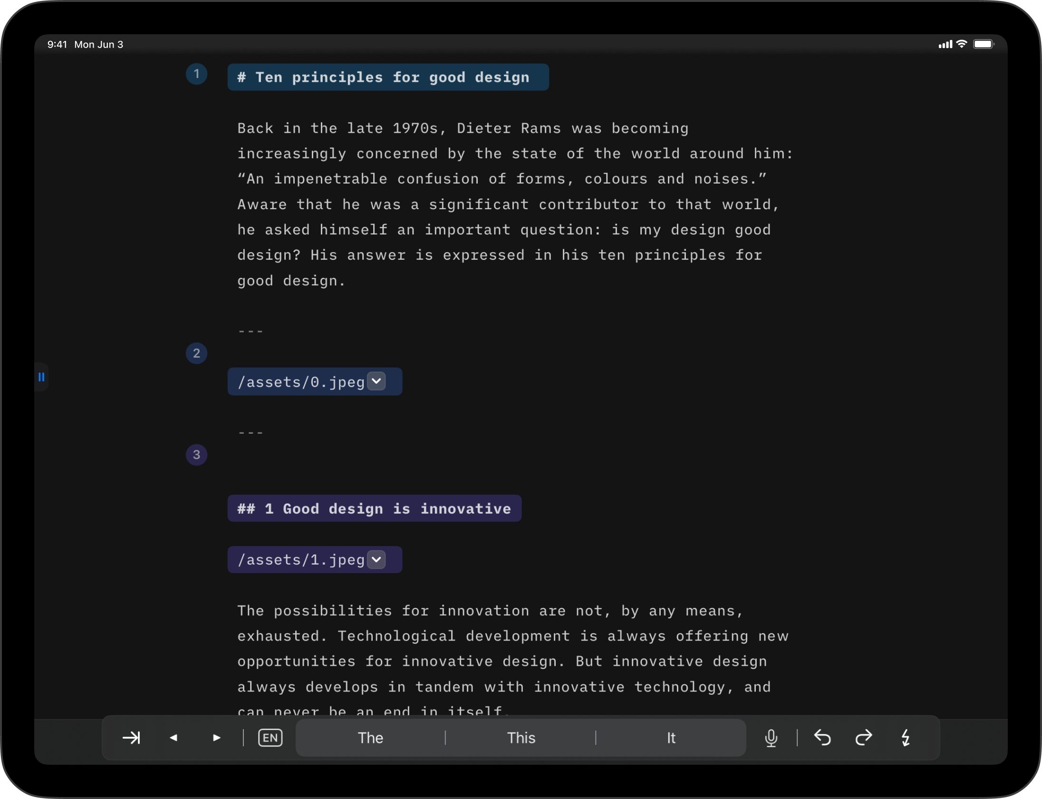Image resolution: width=1042 pixels, height=799 pixels.
Task: Tap the 9:41 clock in status bar
Action: click(x=57, y=44)
